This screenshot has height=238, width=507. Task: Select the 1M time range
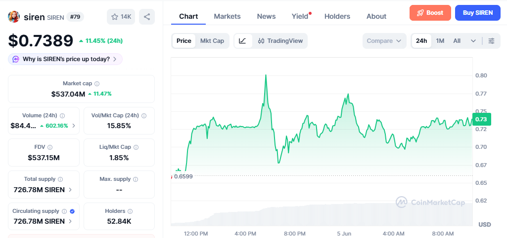[x=440, y=41]
